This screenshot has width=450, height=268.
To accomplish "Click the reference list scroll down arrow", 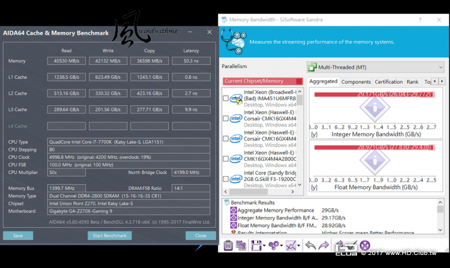I will coord(300,185).
